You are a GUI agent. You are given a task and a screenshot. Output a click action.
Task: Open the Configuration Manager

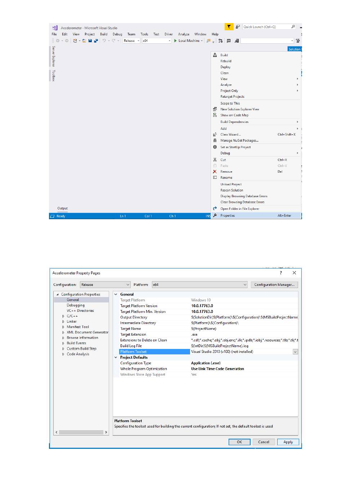coord(274,285)
